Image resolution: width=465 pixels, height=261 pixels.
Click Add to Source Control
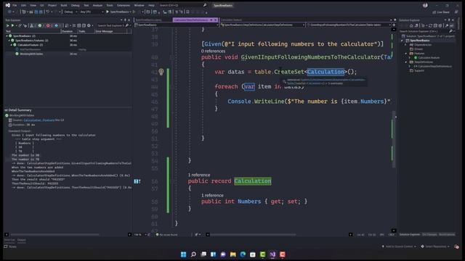point(399,246)
